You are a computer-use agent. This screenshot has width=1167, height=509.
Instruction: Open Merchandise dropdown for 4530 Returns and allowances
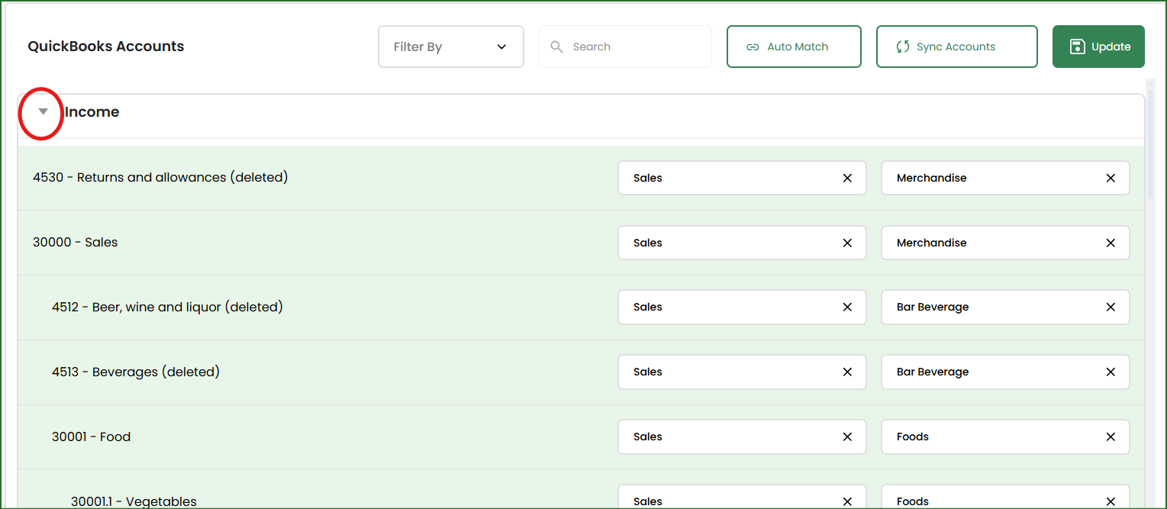coord(1005,178)
